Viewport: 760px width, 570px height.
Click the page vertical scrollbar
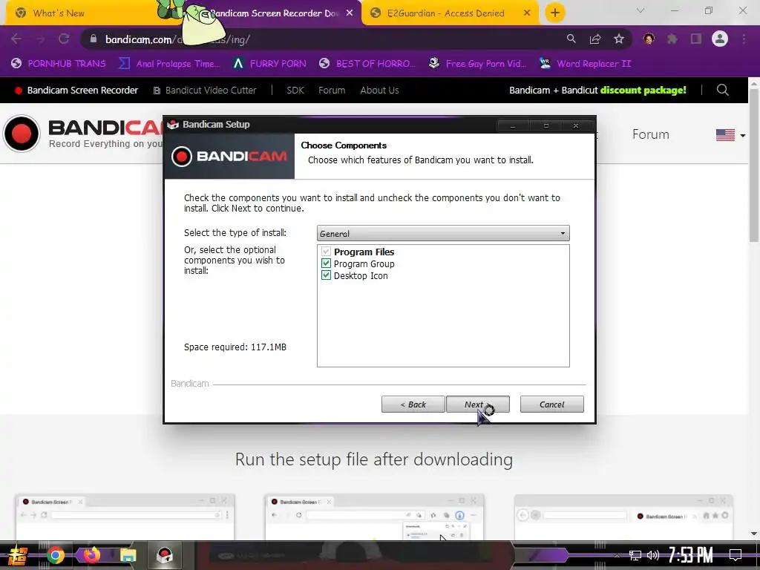[754, 165]
